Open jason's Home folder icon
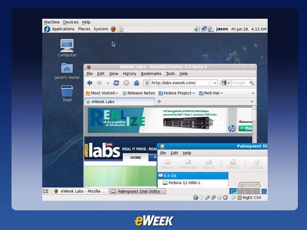Image resolution: width=307 pixels, height=230 pixels. click(x=67, y=71)
